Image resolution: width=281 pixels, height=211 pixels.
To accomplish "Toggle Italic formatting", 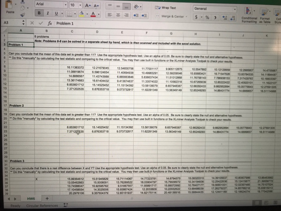I will click(48, 13).
